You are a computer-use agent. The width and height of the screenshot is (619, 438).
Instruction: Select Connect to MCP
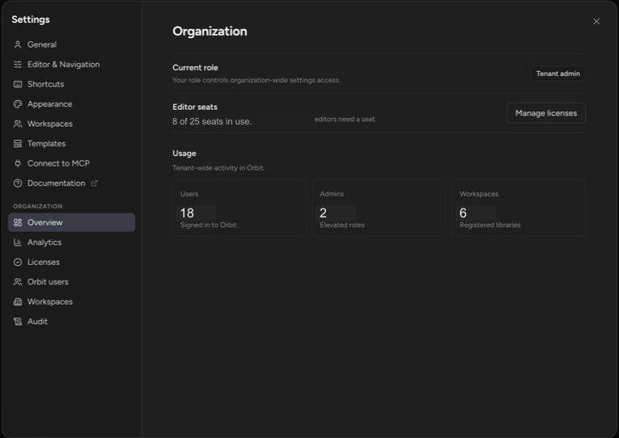pos(71,163)
